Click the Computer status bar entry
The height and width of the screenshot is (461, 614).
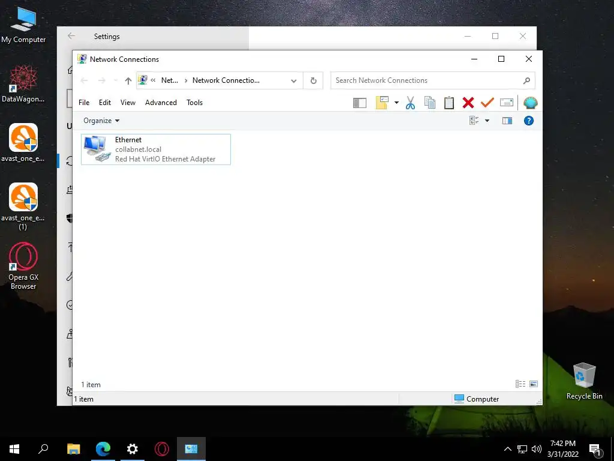pos(477,399)
